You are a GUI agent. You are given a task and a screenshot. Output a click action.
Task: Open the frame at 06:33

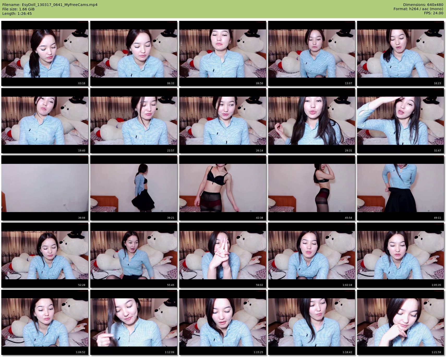point(134,53)
